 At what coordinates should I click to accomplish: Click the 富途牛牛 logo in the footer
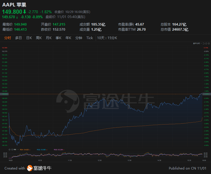coord(39,168)
